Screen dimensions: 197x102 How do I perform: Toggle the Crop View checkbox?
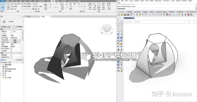11,55
